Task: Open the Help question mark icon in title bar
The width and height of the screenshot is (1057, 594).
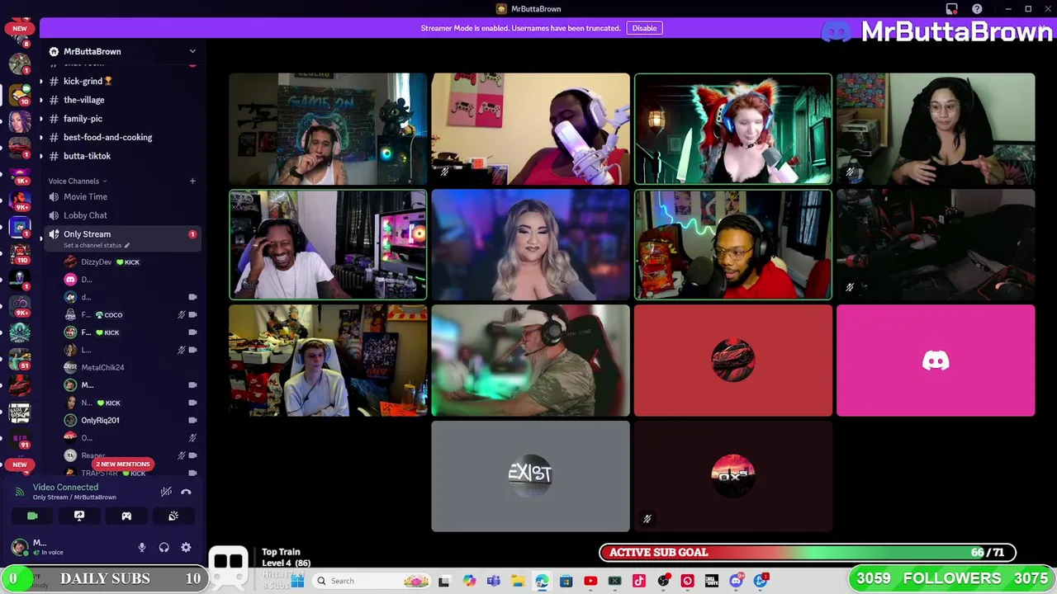Action: 977,9
